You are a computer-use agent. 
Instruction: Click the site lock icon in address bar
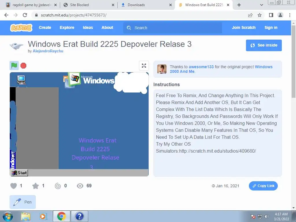pyautogui.click(x=36, y=15)
